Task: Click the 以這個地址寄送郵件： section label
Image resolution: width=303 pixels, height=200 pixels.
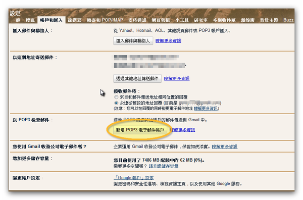Action: (35, 58)
